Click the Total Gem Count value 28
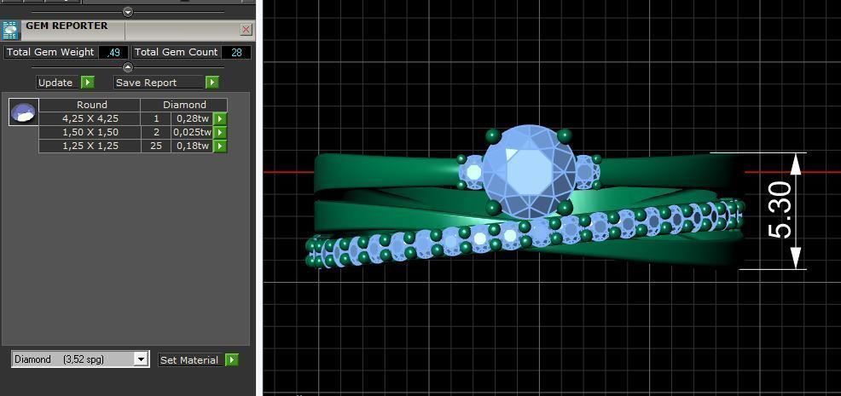 [x=236, y=53]
